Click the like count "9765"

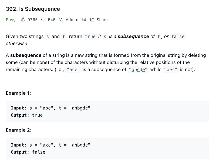32,19
